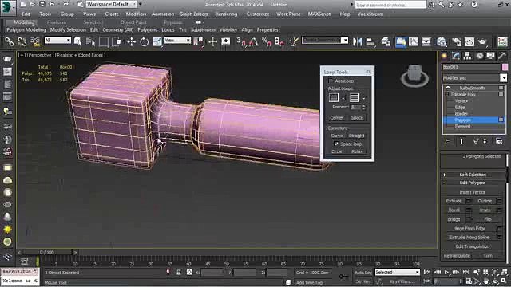511x287 pixels.
Task: Click the Percent Snap toggle icon
Action: (266, 41)
